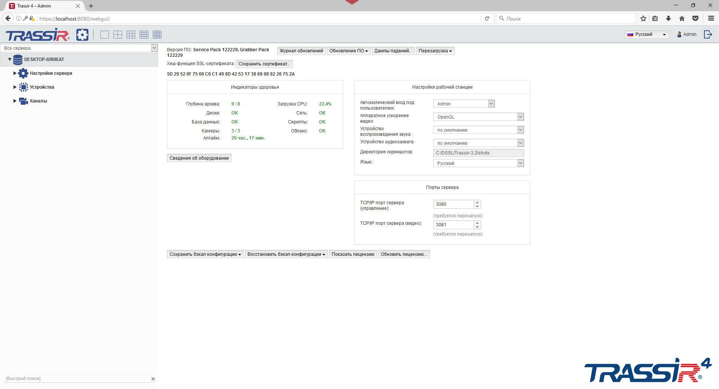Click the Журнал обновлений button
719x389 pixels.
pos(301,51)
